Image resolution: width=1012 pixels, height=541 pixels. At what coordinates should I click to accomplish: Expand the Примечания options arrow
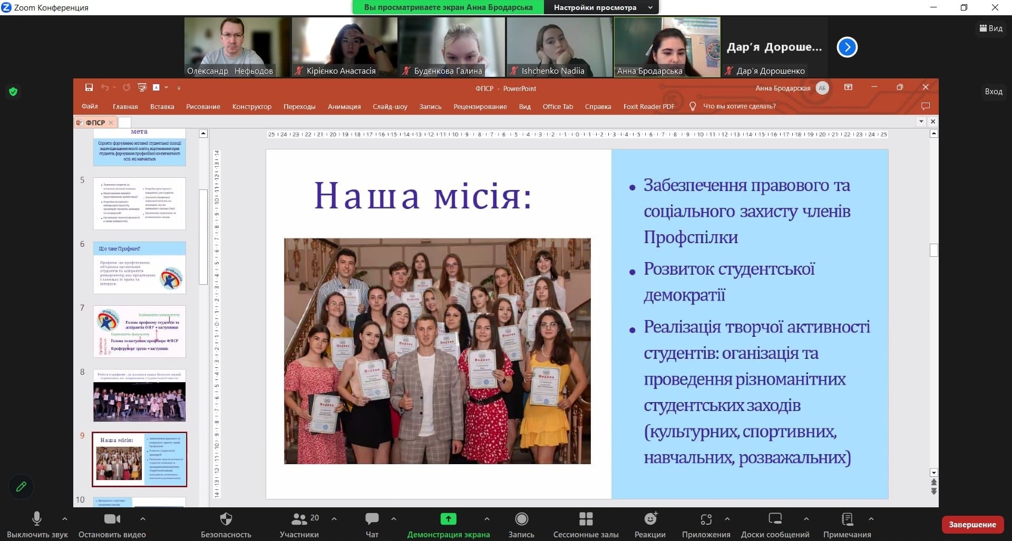point(871,519)
